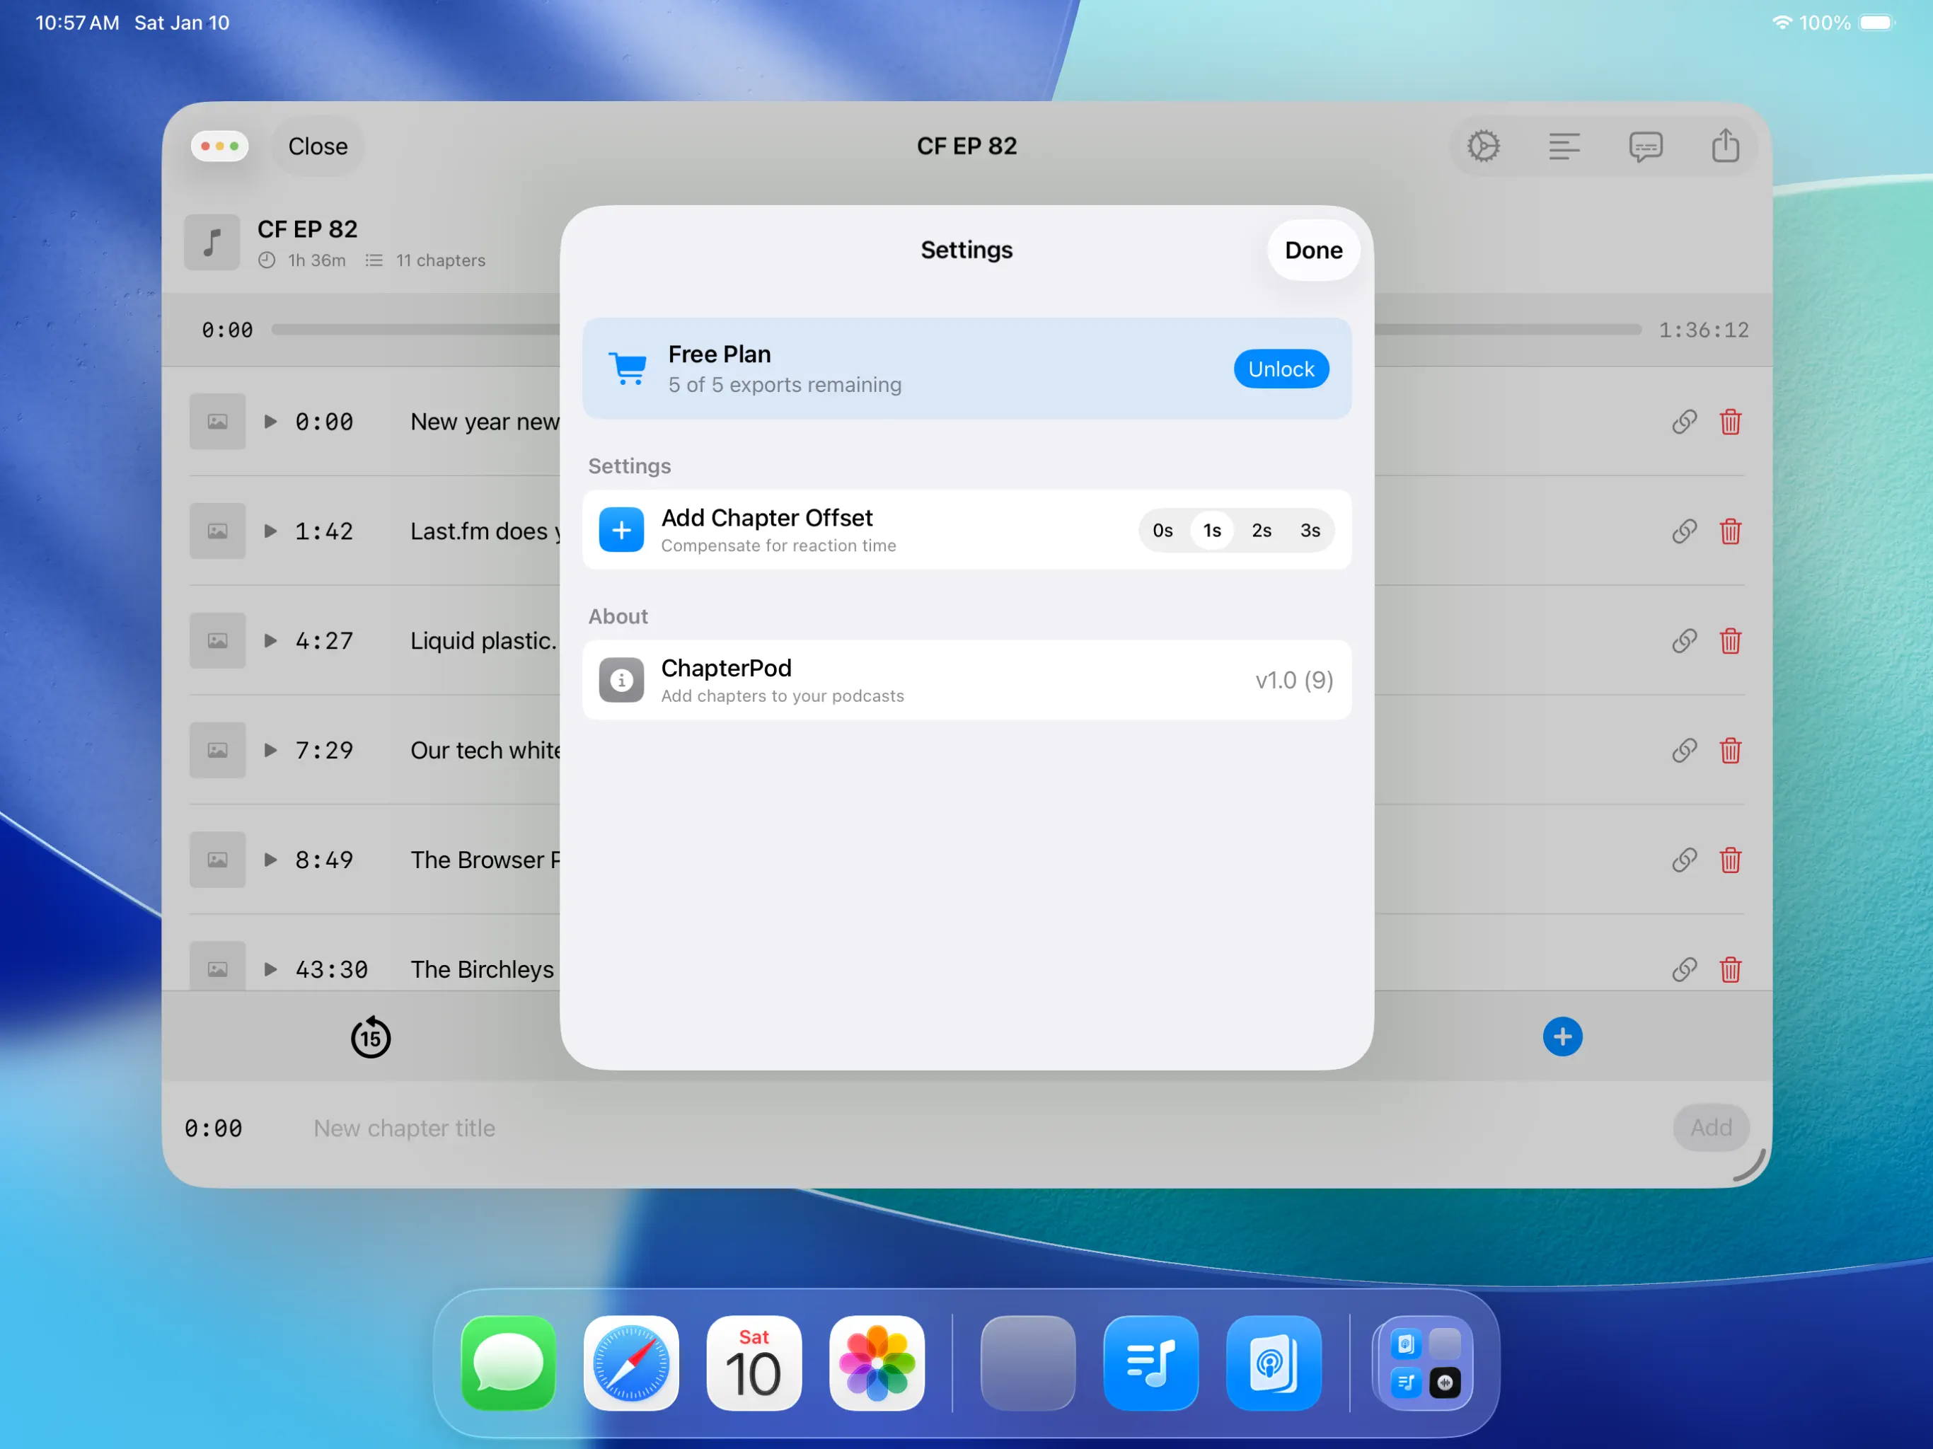
Task: Choose the 3s offset segment
Action: tap(1310, 531)
